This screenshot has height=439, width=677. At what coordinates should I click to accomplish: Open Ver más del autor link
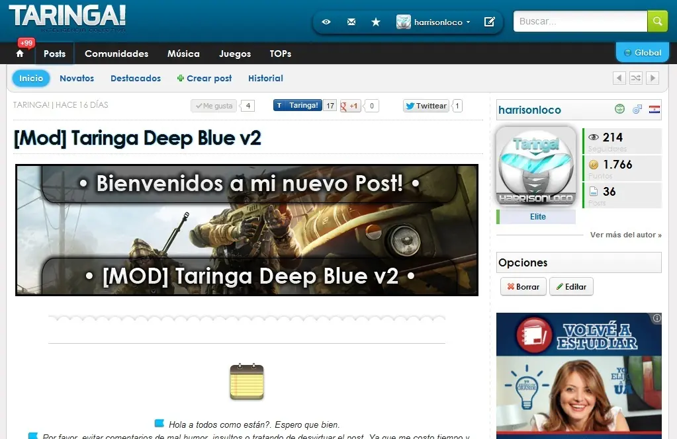tap(625, 235)
